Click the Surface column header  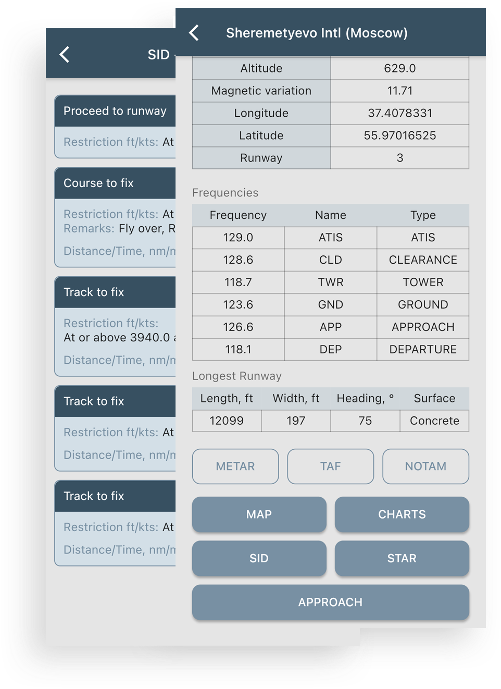coord(434,399)
